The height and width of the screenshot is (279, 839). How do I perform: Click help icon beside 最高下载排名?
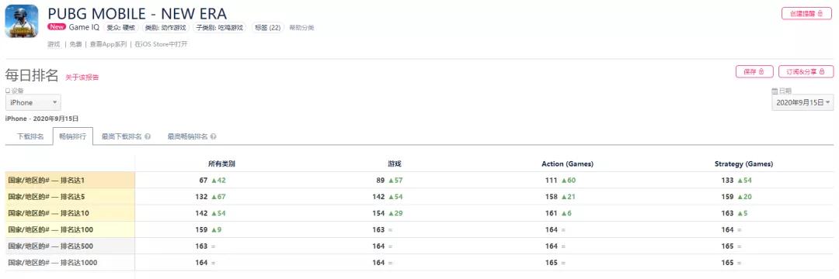pyautogui.click(x=148, y=137)
